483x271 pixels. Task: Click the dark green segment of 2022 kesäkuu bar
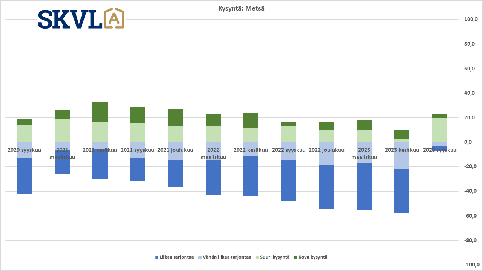click(251, 120)
